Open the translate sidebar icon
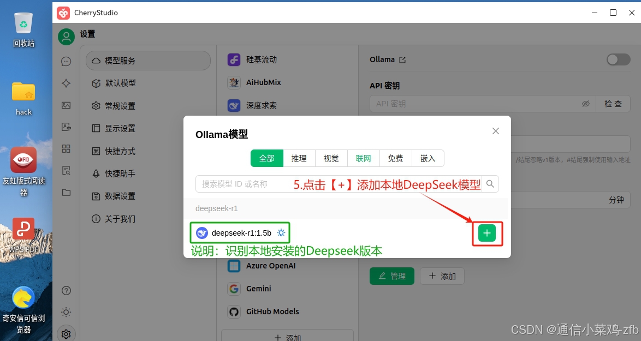Screen dimensions: 641x341 point(66,127)
